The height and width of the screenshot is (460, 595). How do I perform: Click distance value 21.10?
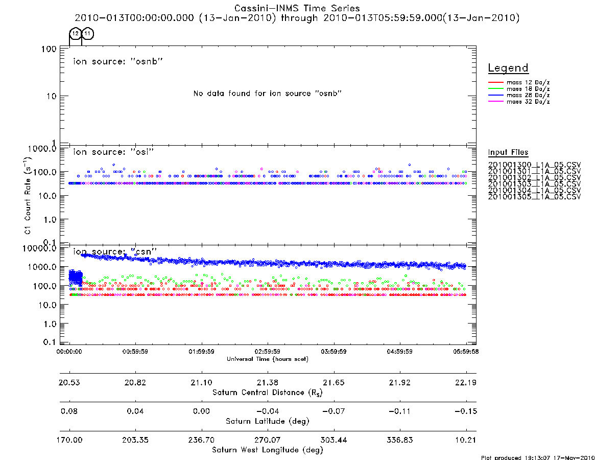[201, 382]
